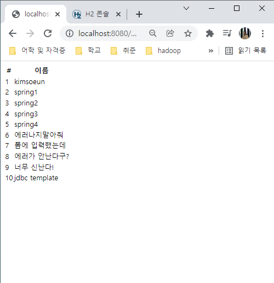Close the H2 콘솔 tab
Image resolution: width=274 pixels, height=283 pixels.
(x=118, y=14)
